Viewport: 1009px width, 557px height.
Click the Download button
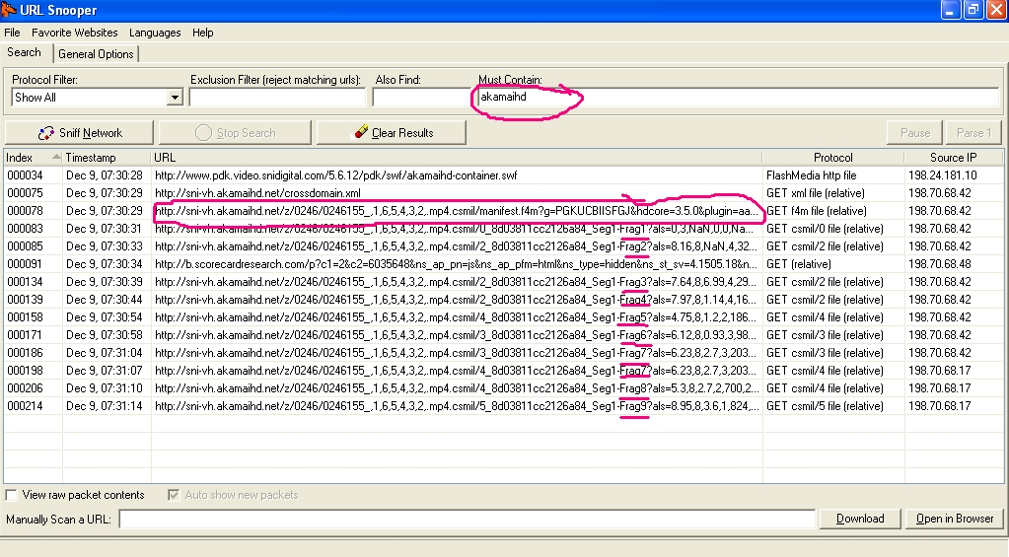tap(860, 519)
